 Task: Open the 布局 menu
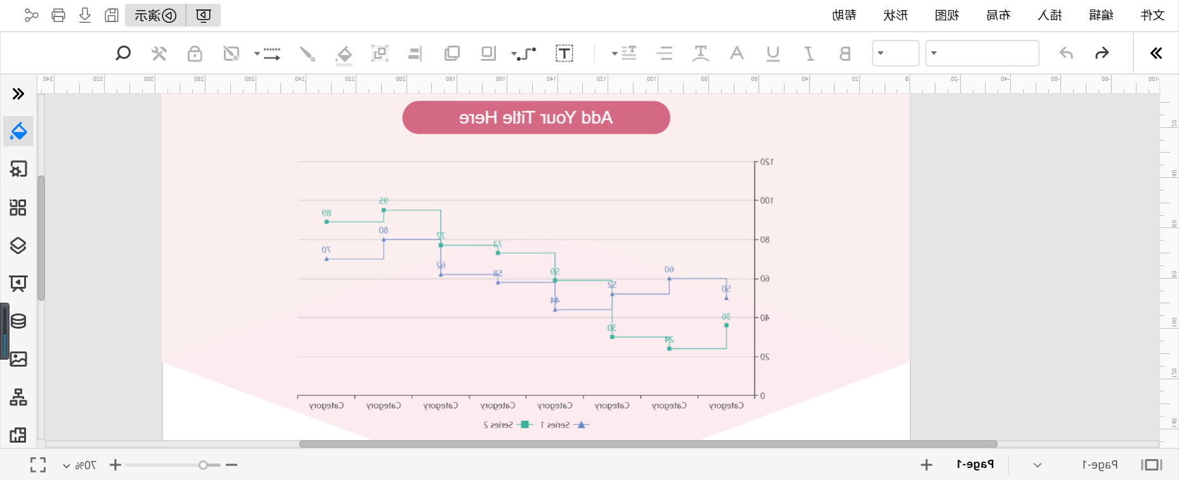[x=998, y=15]
